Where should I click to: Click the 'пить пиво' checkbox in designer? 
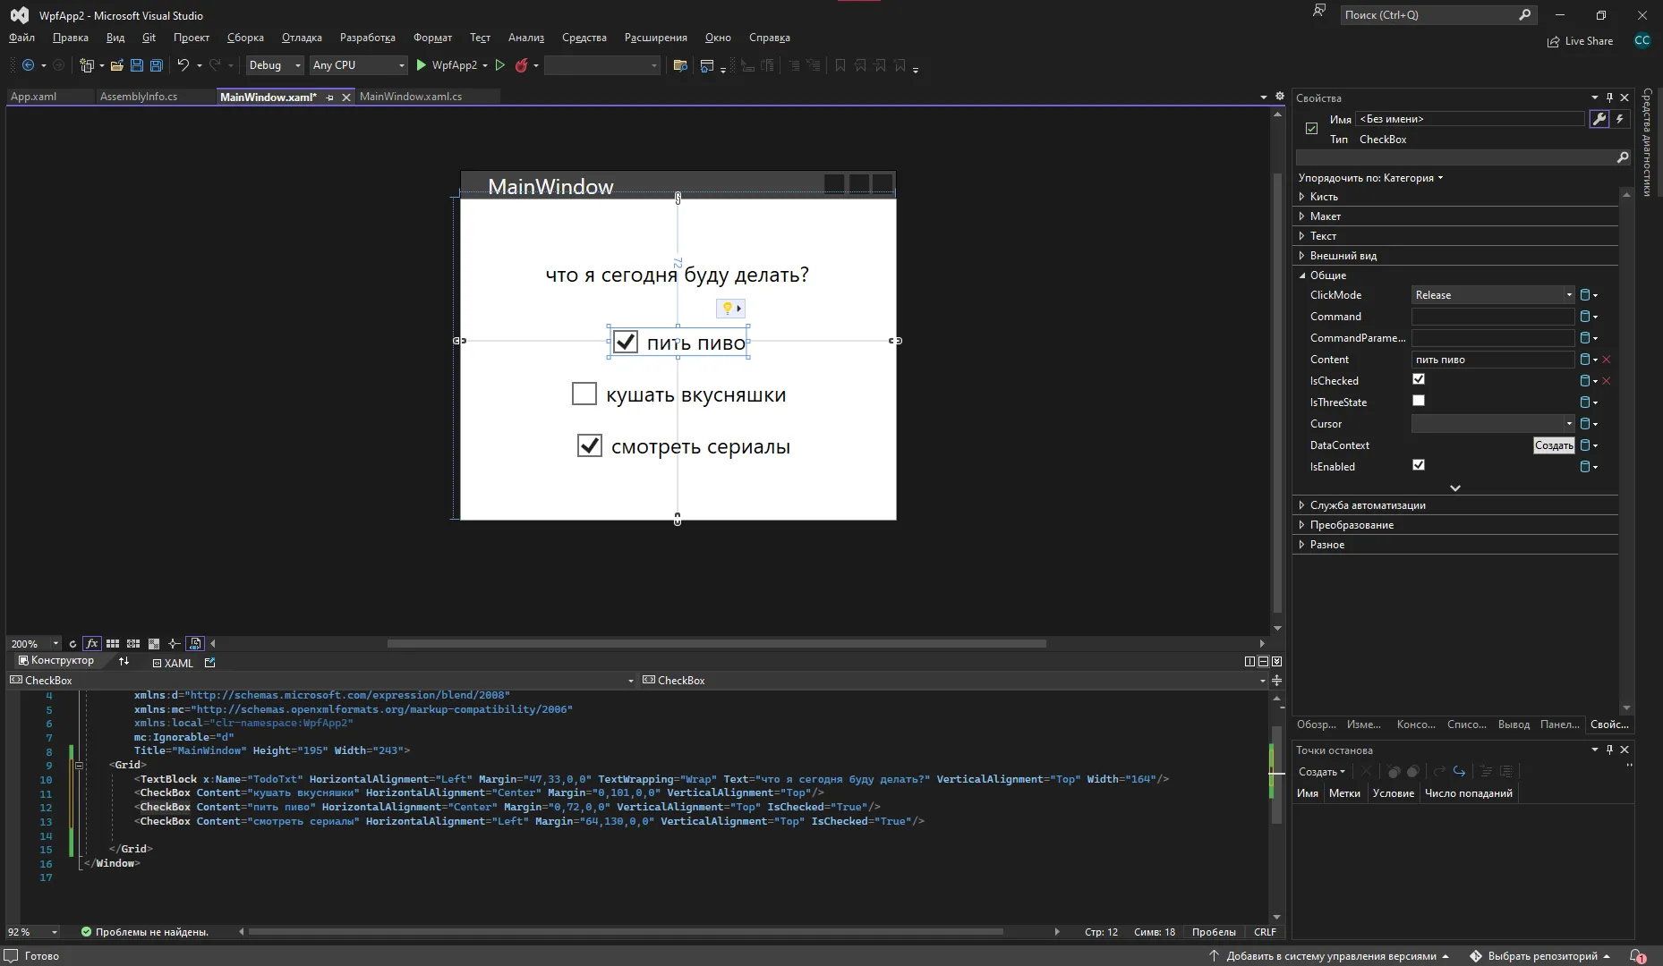pos(626,342)
